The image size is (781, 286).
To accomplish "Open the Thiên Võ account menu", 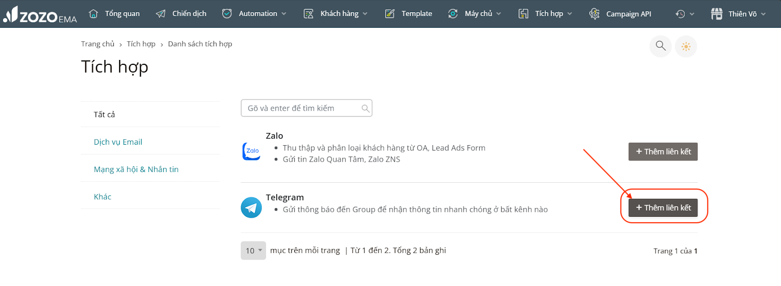I will 738,14.
